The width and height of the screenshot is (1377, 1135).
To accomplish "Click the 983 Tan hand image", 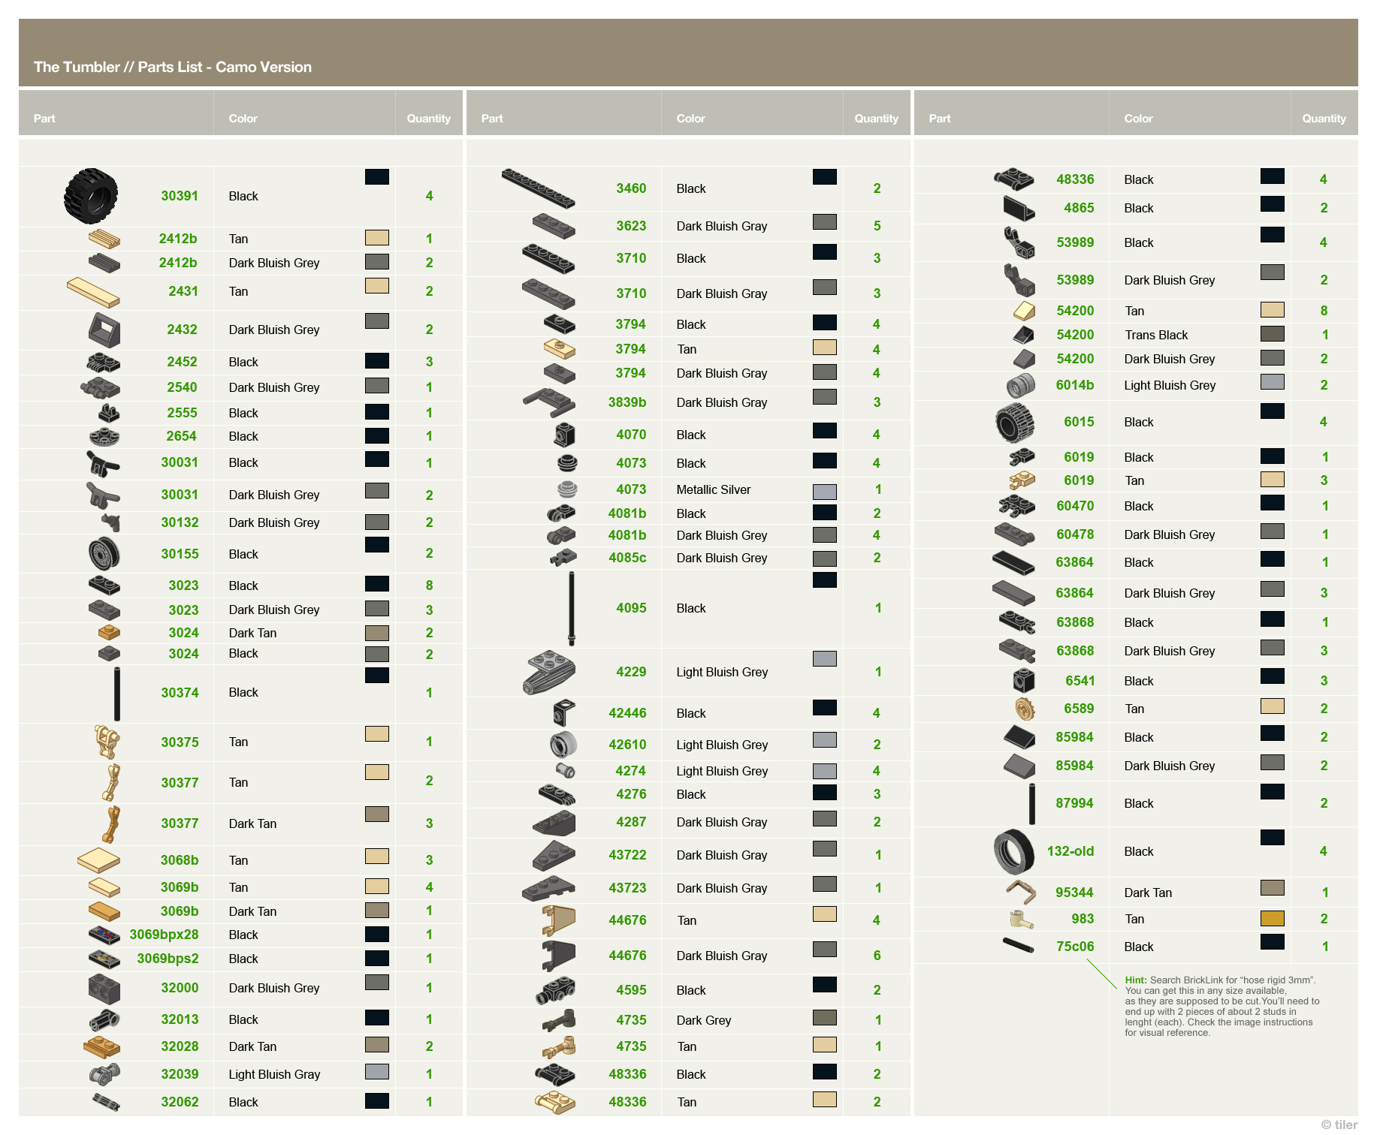I will (1022, 919).
